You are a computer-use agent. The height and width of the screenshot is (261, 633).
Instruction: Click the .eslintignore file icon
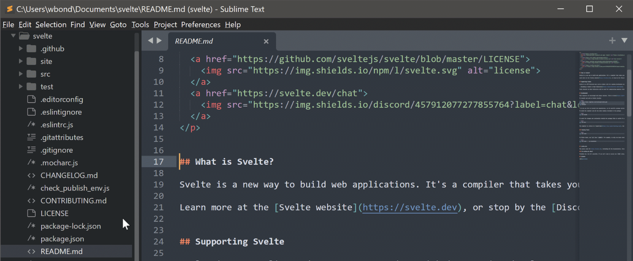(x=31, y=112)
